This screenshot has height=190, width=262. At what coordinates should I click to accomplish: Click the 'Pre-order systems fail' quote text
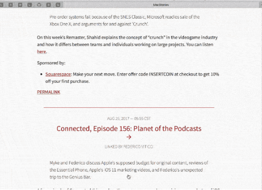pos(124,21)
